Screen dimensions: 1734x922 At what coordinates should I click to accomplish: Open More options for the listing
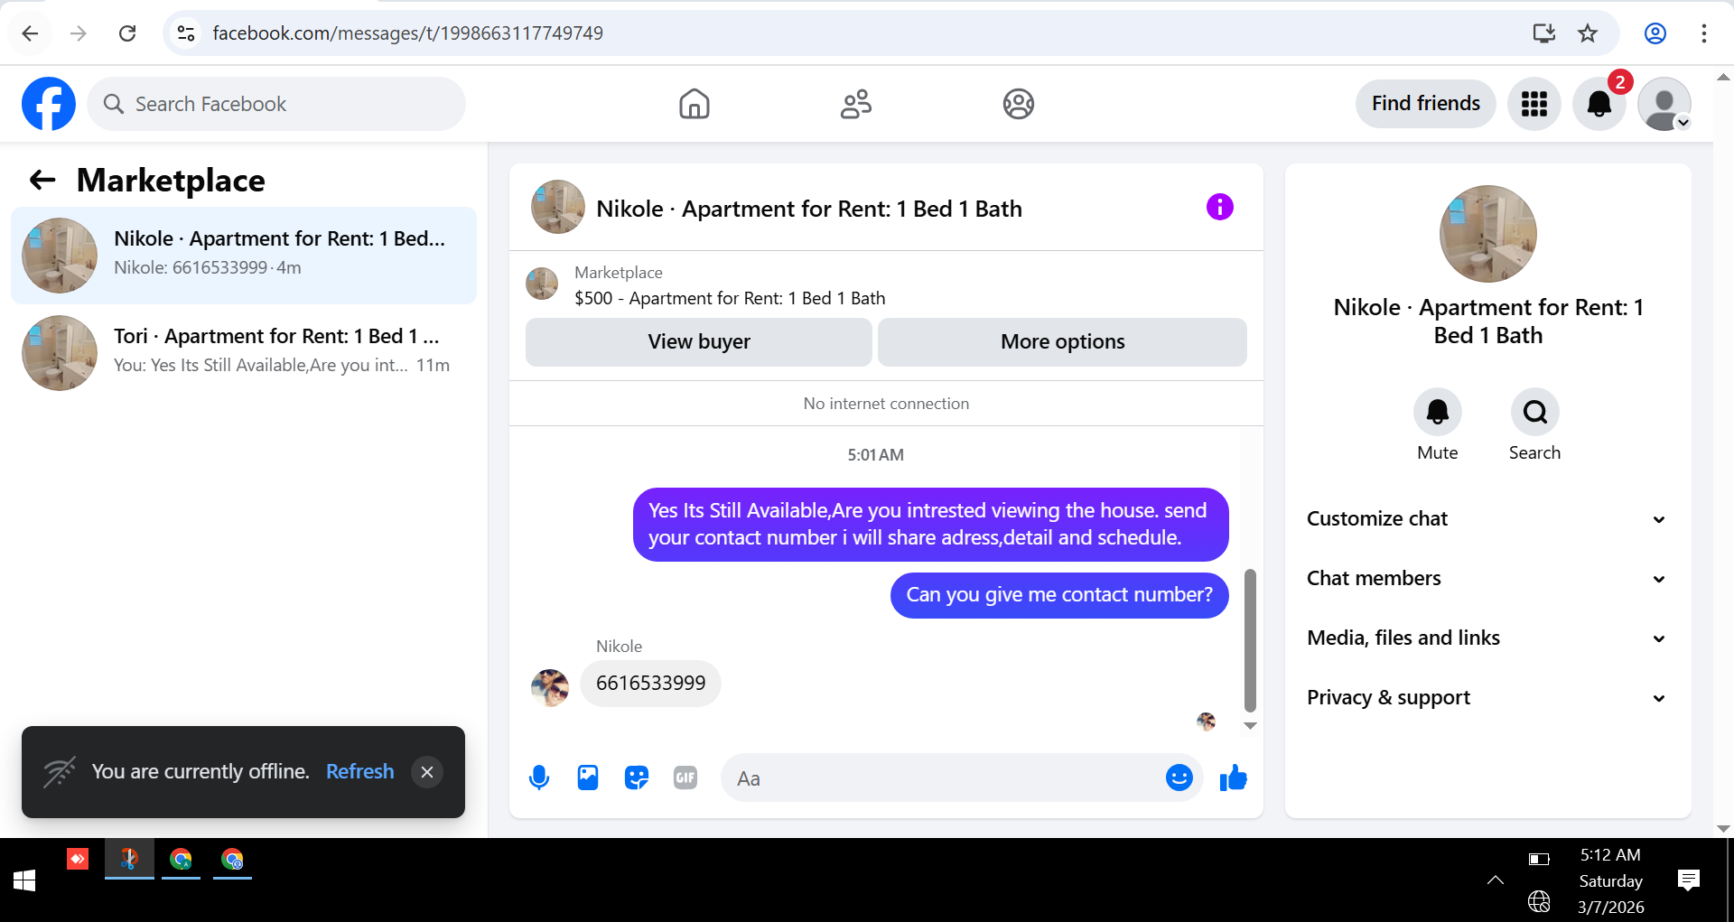click(x=1062, y=341)
